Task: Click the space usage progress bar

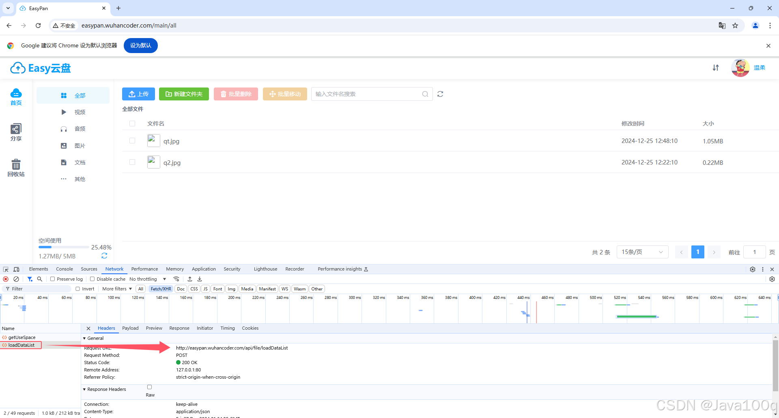Action: tap(64, 247)
